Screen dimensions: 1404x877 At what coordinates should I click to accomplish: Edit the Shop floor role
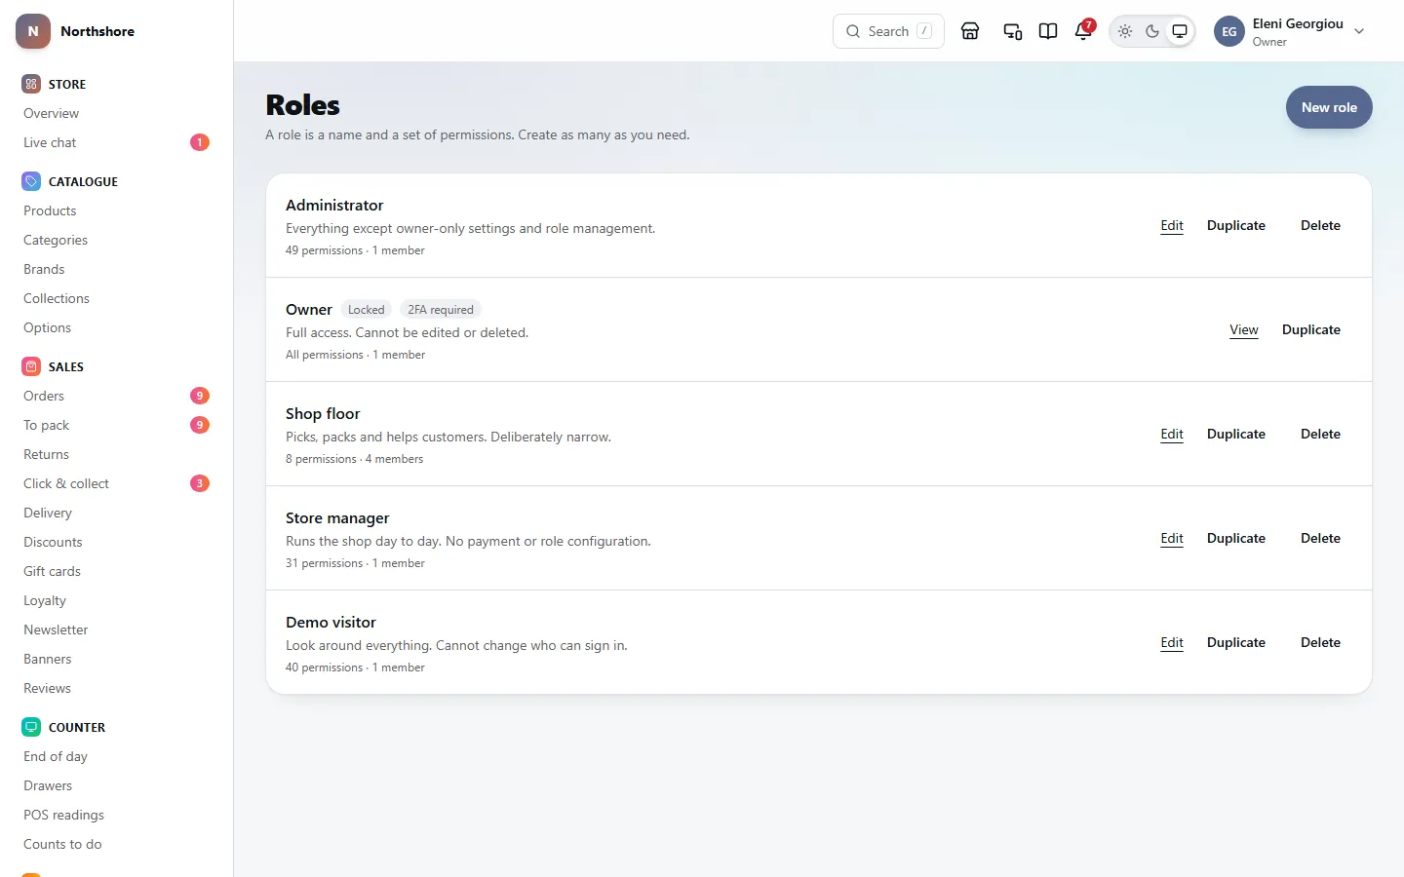[x=1172, y=434]
